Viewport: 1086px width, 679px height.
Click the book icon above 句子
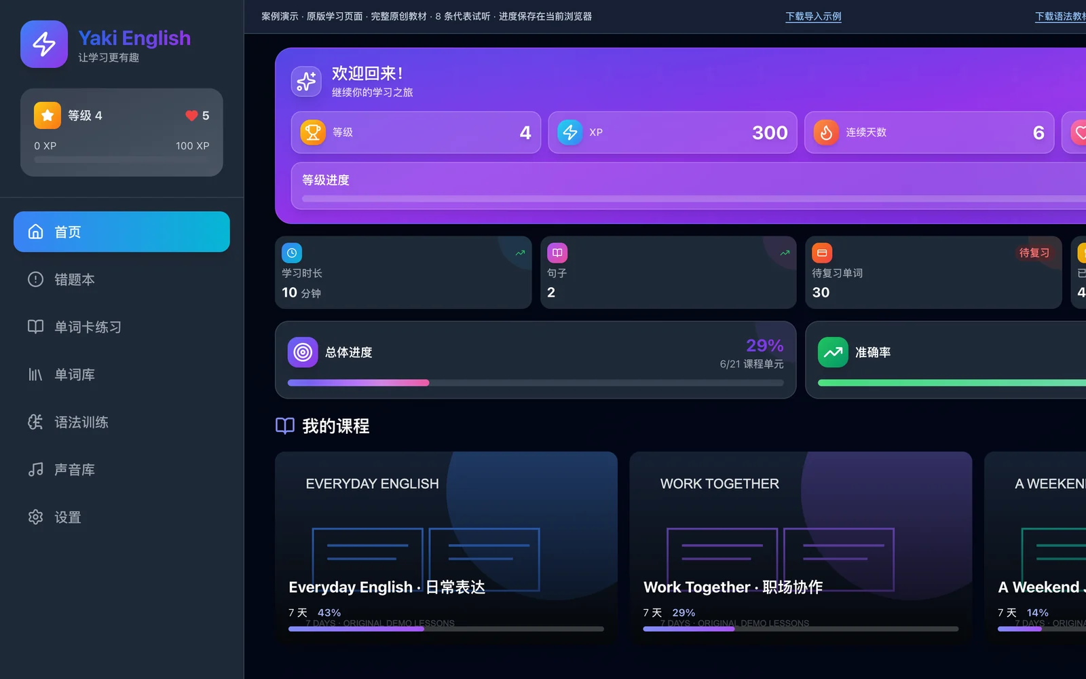click(557, 253)
